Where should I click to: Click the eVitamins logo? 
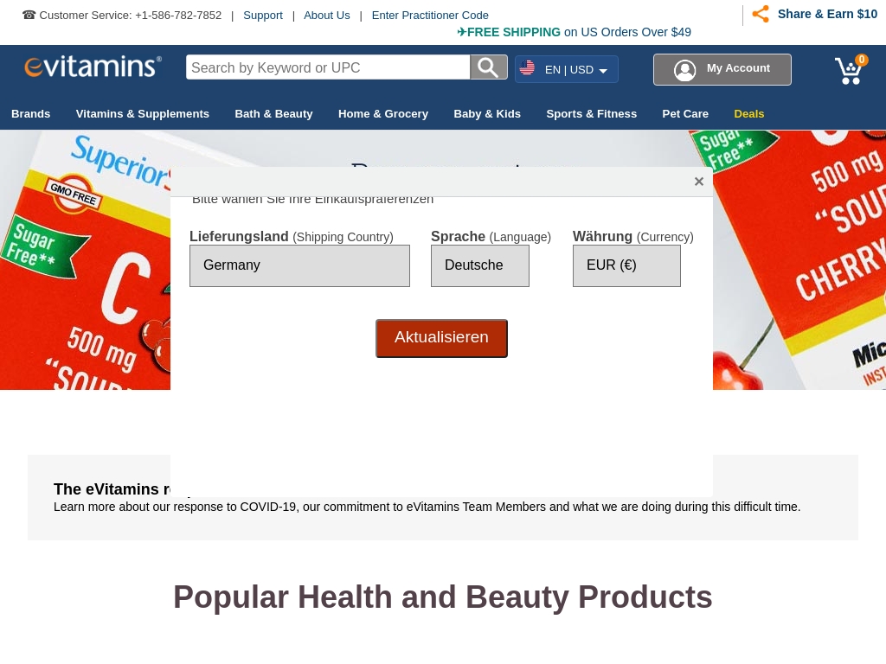click(93, 67)
